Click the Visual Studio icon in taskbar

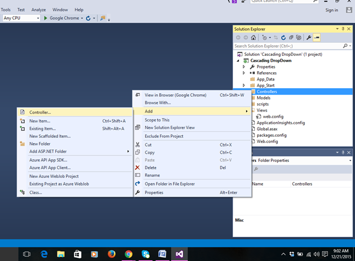(179, 254)
